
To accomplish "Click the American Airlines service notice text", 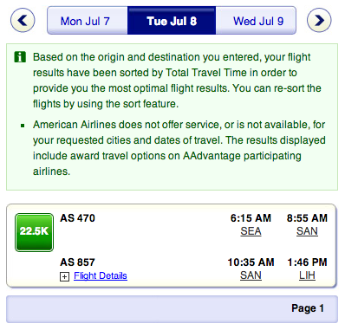I will click(x=179, y=148).
